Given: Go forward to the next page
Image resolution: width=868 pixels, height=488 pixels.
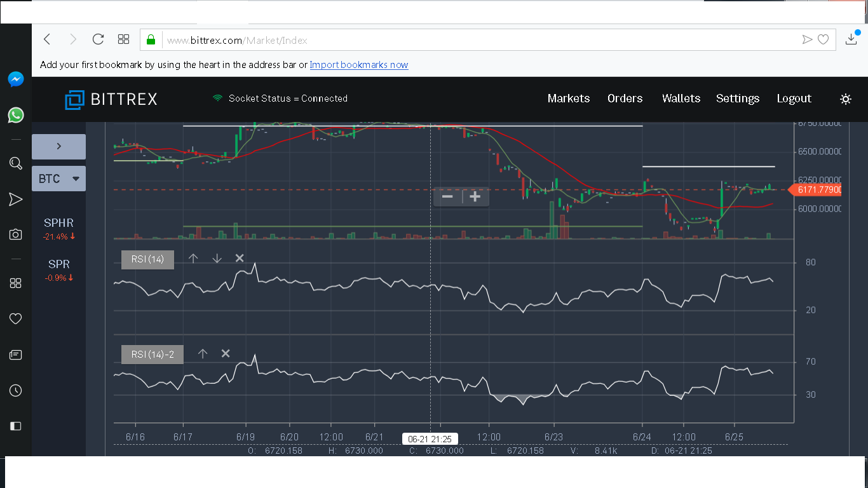Looking at the screenshot, I should point(72,39).
